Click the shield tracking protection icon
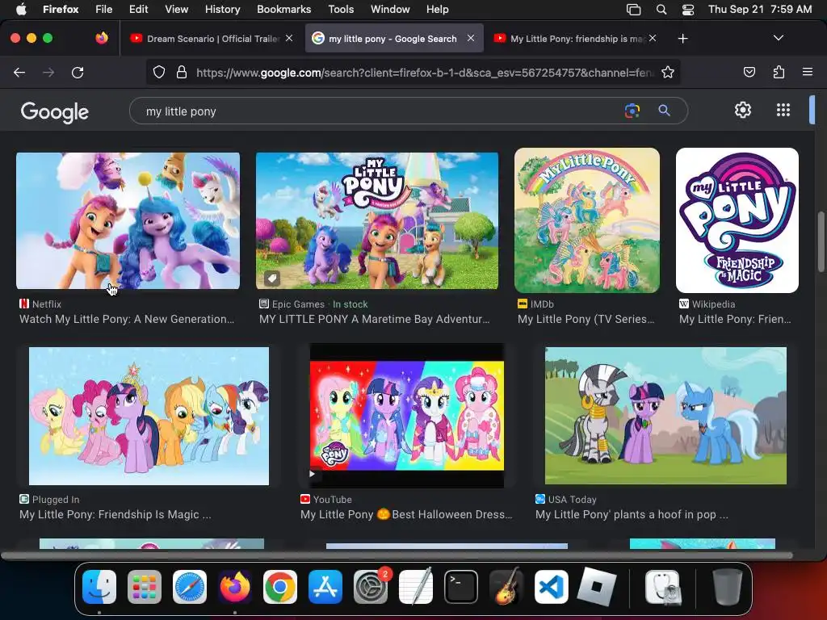Image resolution: width=827 pixels, height=620 pixels. tap(159, 72)
